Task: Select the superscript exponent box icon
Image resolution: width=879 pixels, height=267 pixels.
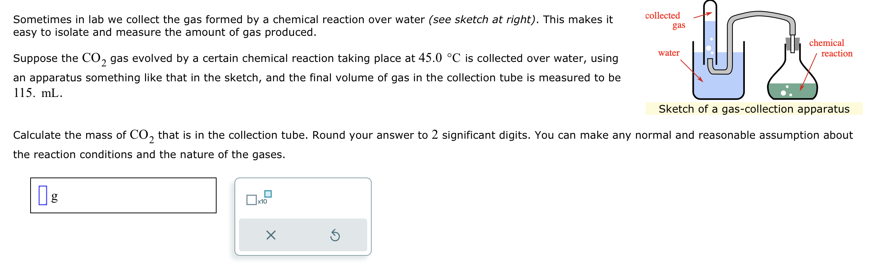Action: point(268,193)
